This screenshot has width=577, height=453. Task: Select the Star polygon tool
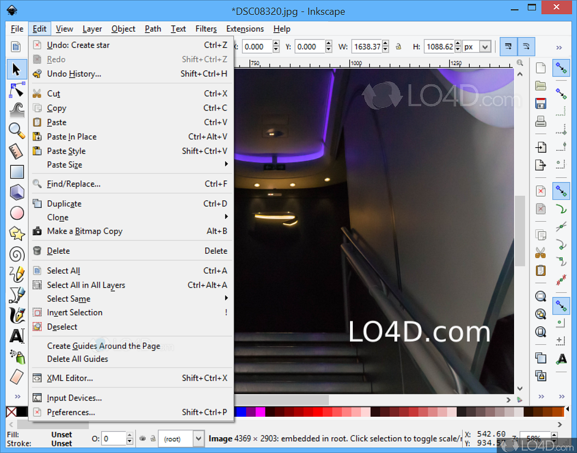(16, 233)
